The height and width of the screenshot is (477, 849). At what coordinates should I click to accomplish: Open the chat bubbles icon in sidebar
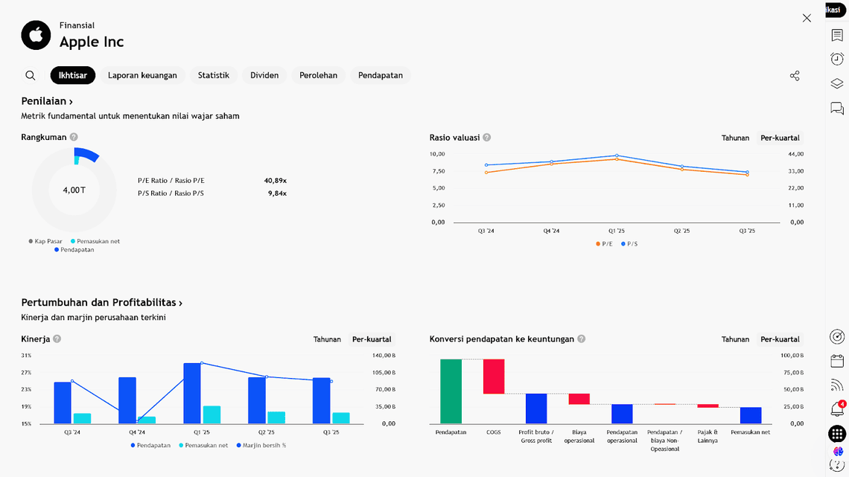[x=837, y=109]
